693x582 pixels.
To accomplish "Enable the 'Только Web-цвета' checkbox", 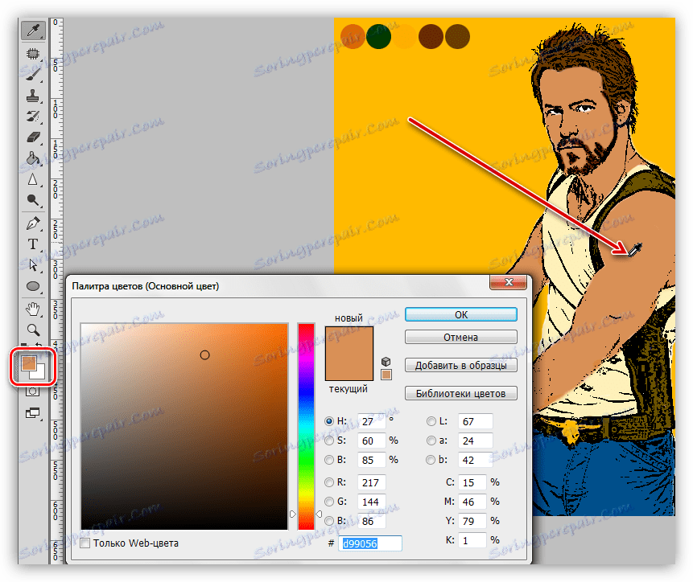I will click(x=86, y=543).
